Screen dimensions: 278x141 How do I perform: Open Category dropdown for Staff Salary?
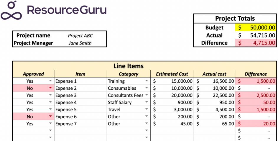click(147, 102)
